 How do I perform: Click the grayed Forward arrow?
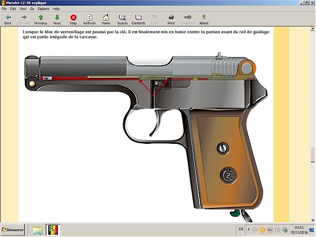pos(24,20)
